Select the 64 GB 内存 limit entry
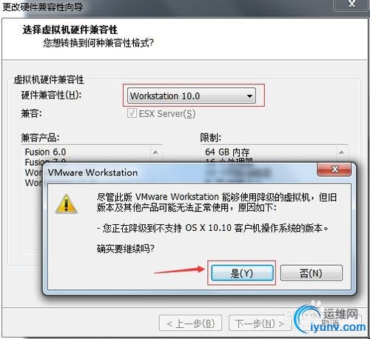This screenshot has height=339, width=370. [227, 152]
